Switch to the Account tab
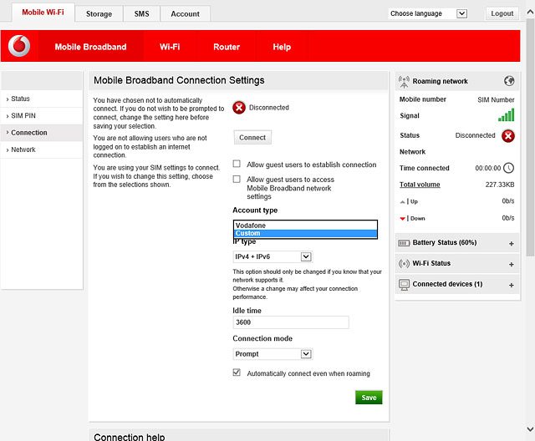The width and height of the screenshot is (535, 441). [x=186, y=14]
